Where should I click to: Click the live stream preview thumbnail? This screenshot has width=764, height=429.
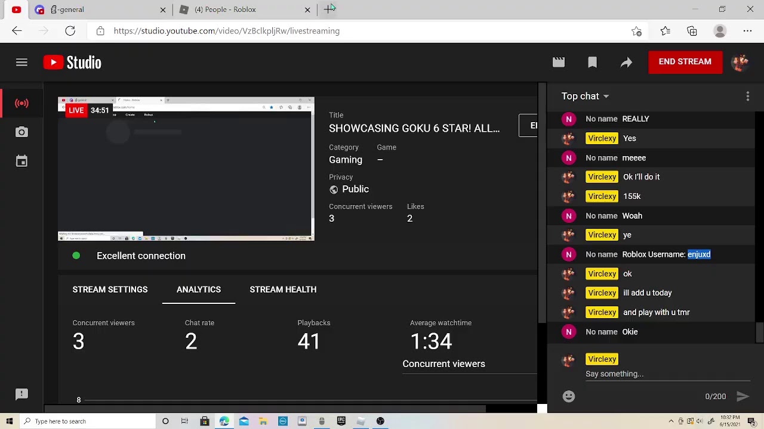(186, 169)
